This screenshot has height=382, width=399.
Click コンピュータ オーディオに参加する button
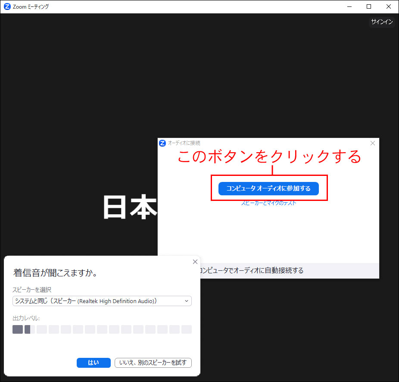coord(268,188)
